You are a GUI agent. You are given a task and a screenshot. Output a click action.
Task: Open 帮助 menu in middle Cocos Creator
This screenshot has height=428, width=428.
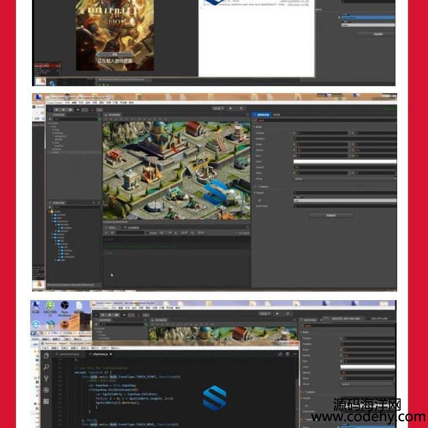(x=131, y=103)
